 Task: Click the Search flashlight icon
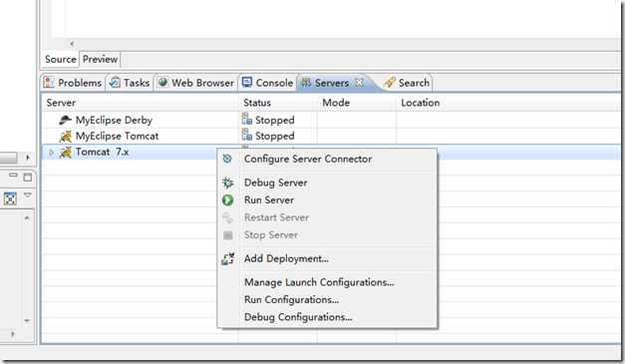[390, 82]
